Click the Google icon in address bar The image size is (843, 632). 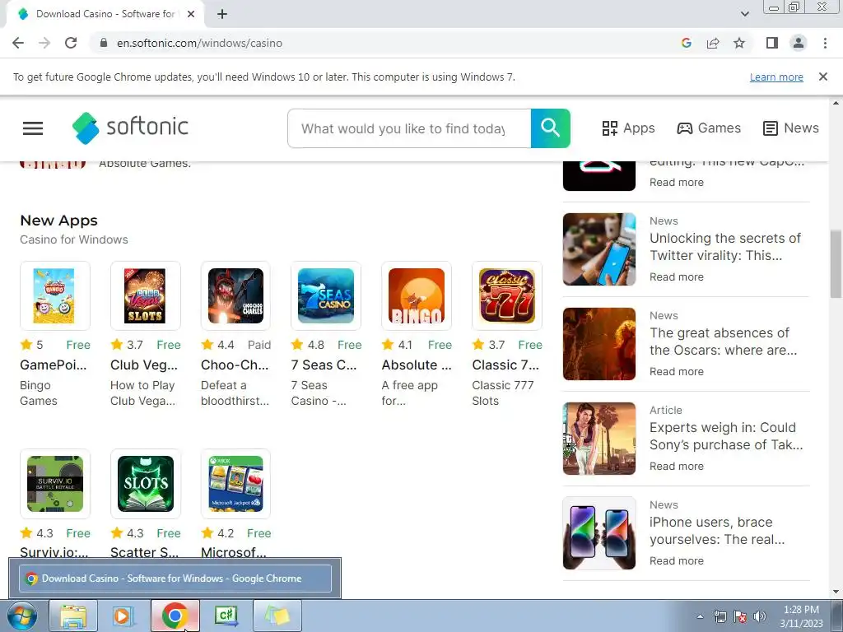click(x=686, y=43)
